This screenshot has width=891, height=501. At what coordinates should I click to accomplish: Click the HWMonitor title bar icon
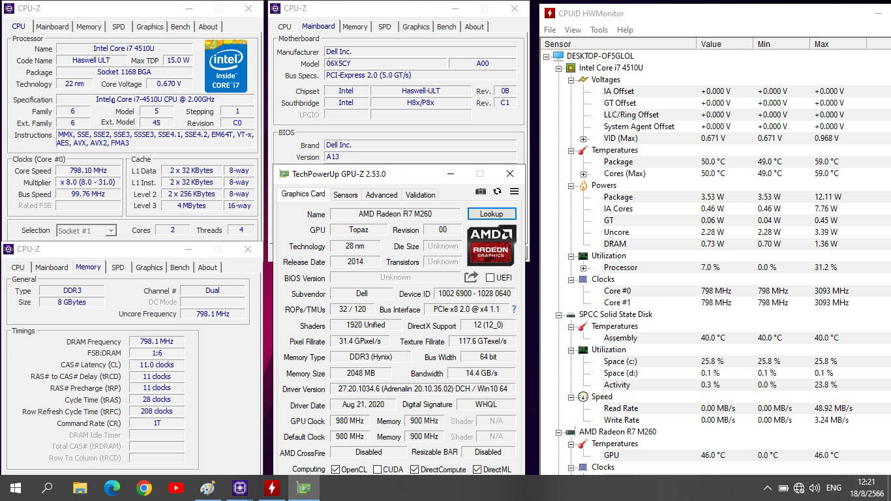point(550,13)
